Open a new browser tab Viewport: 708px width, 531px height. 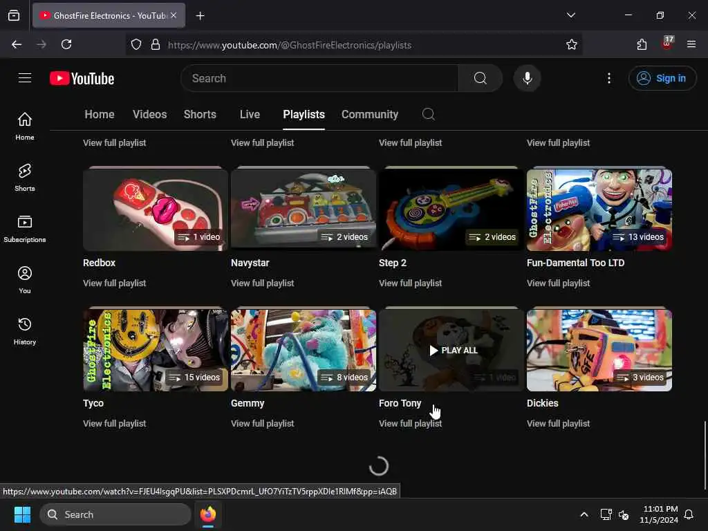click(200, 16)
